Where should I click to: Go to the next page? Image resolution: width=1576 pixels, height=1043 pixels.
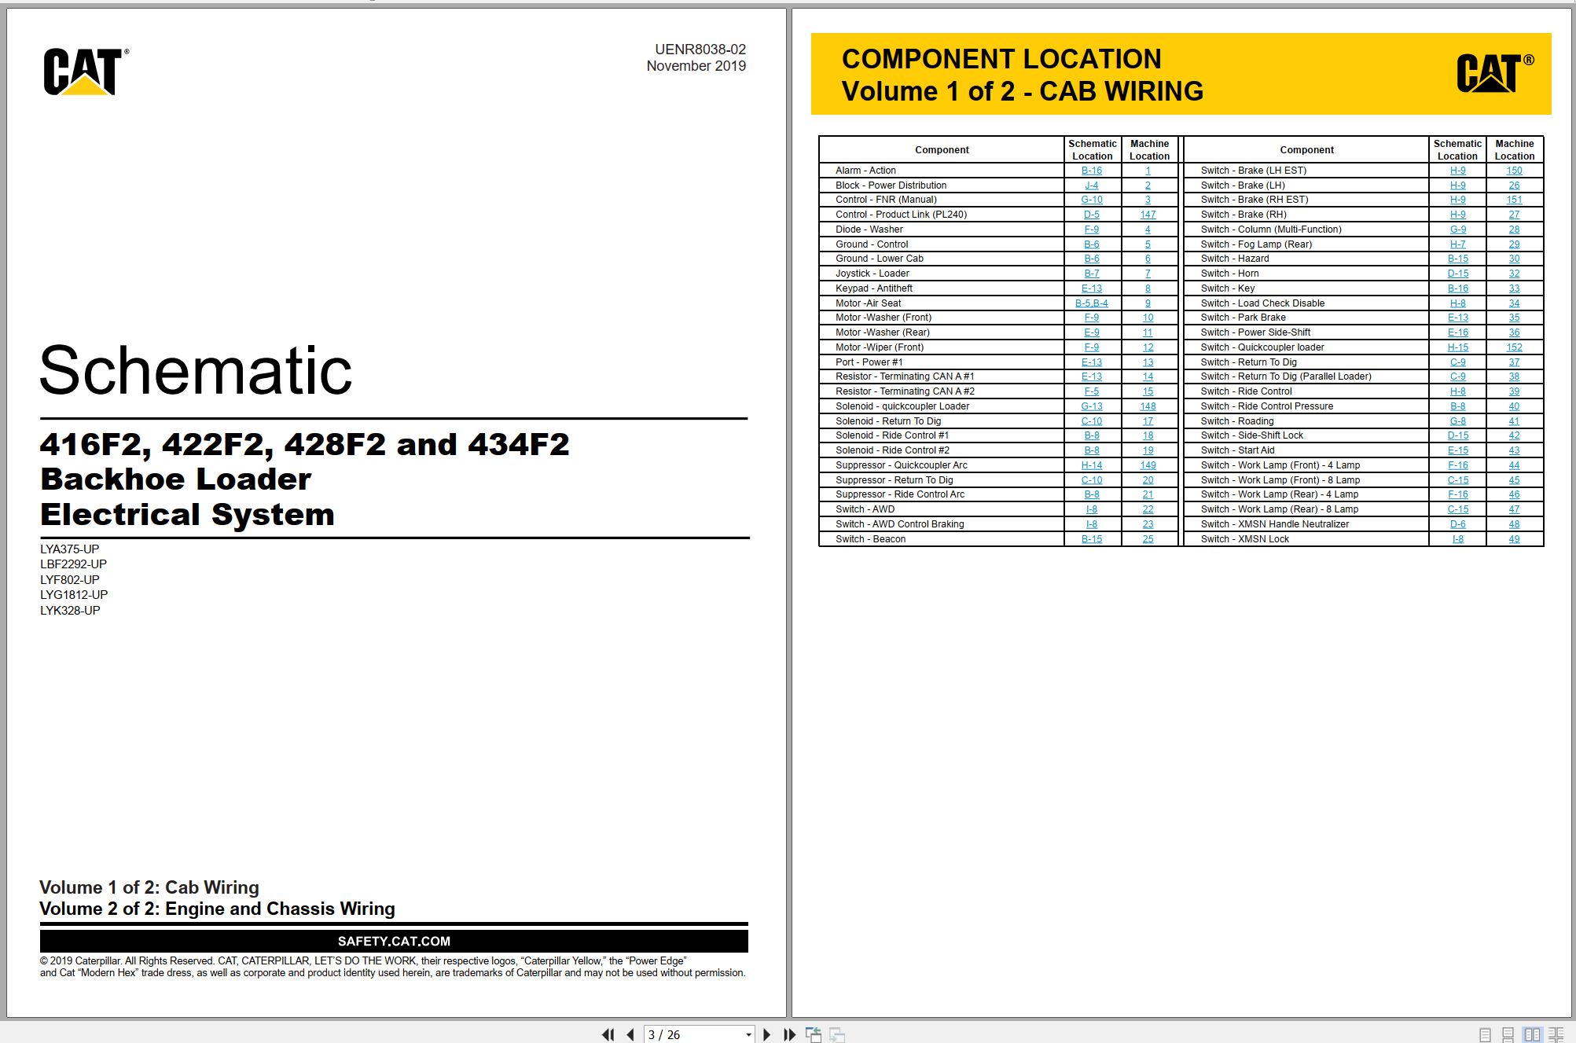pyautogui.click(x=767, y=1034)
